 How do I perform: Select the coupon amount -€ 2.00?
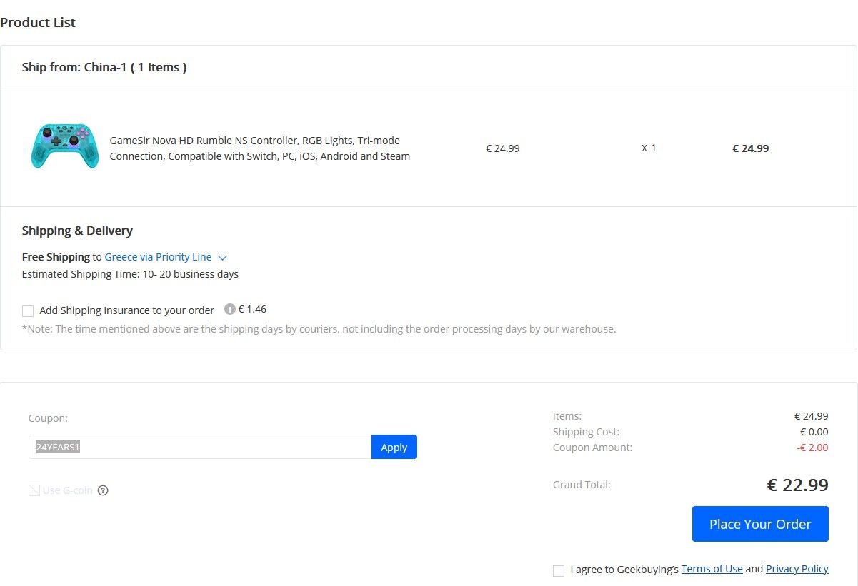click(x=812, y=448)
